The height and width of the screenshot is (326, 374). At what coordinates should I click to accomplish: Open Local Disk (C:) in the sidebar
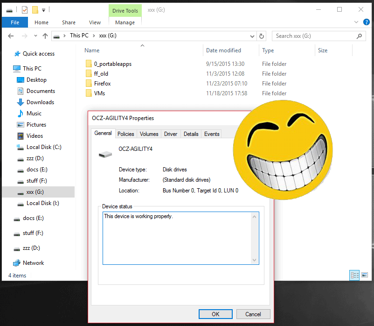[44, 147]
